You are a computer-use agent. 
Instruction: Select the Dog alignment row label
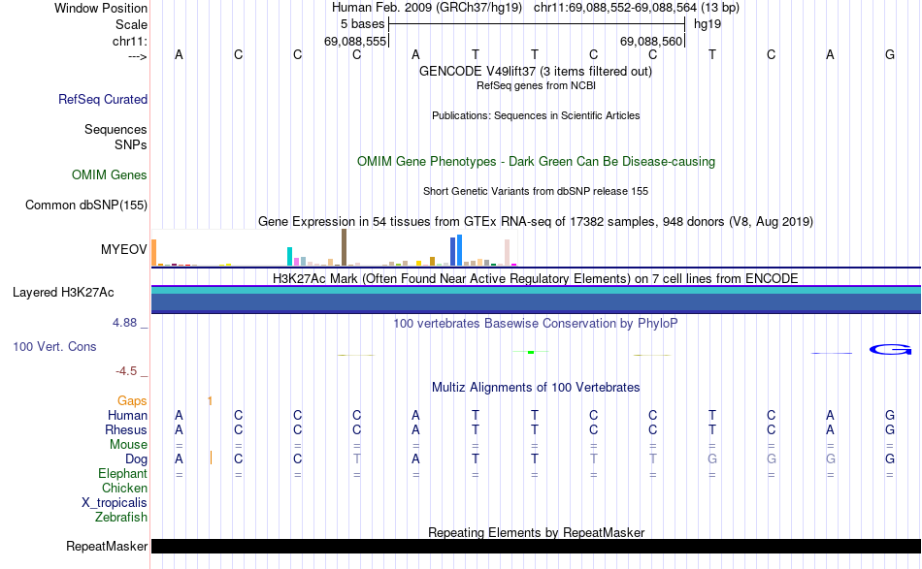tap(136, 459)
